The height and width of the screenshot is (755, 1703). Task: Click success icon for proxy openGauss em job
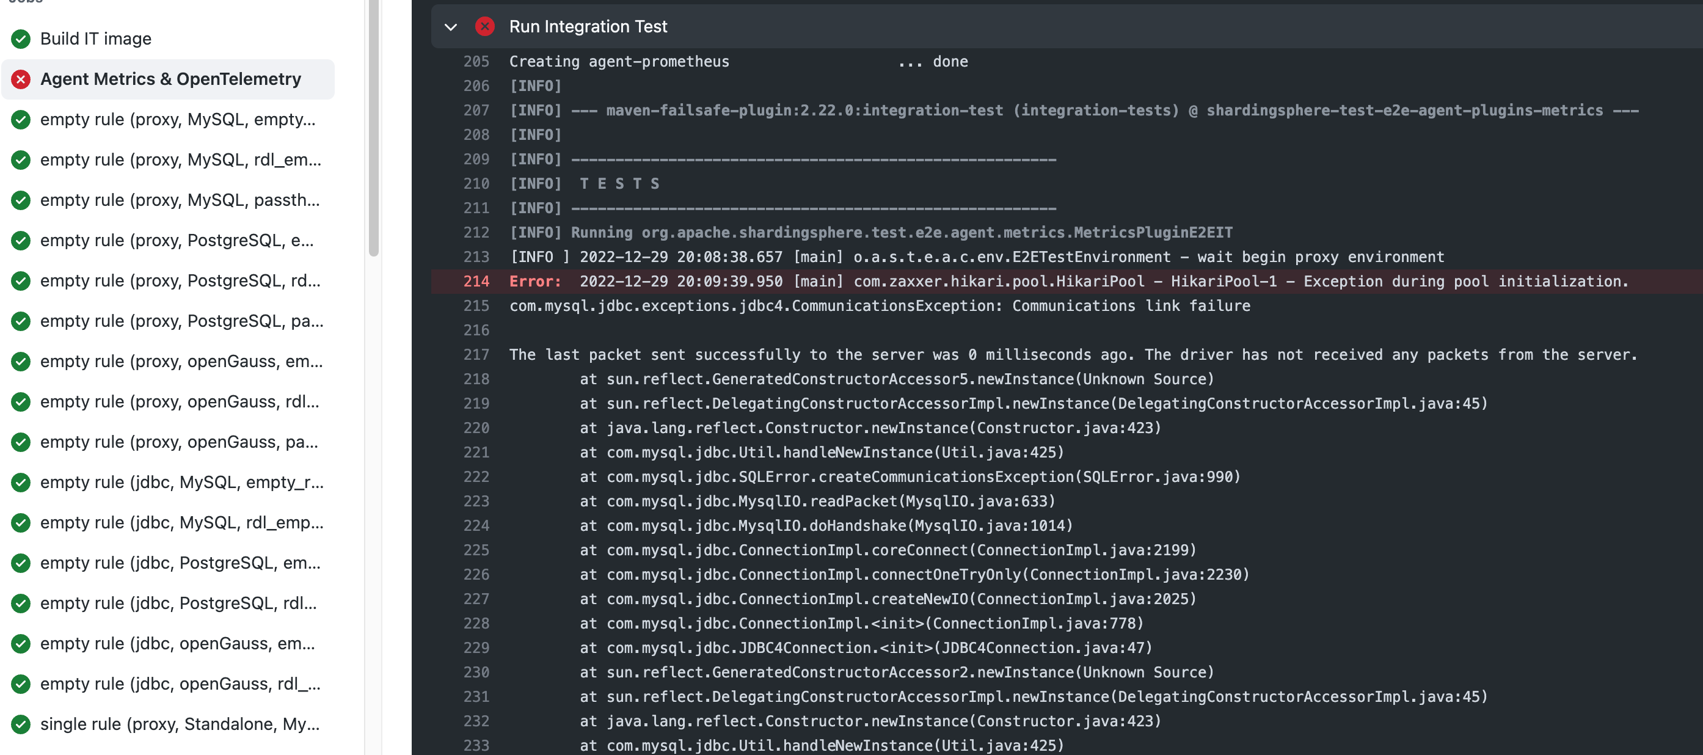[21, 362]
